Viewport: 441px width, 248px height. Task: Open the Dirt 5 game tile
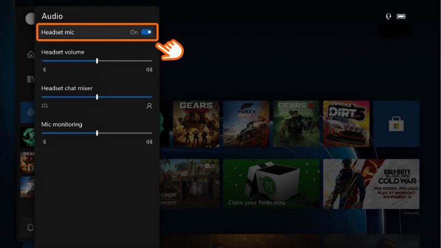tap(346, 124)
